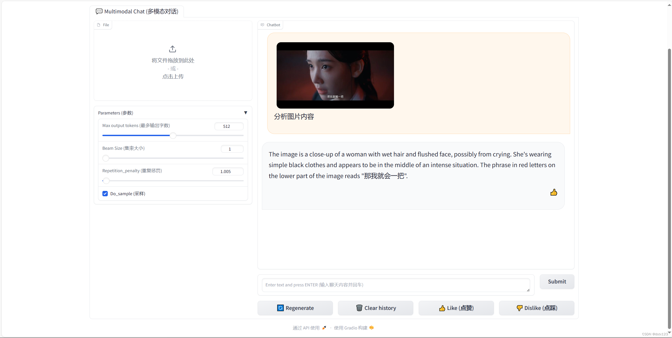Click the Clear history button
This screenshot has height=338, width=672.
(x=376, y=308)
